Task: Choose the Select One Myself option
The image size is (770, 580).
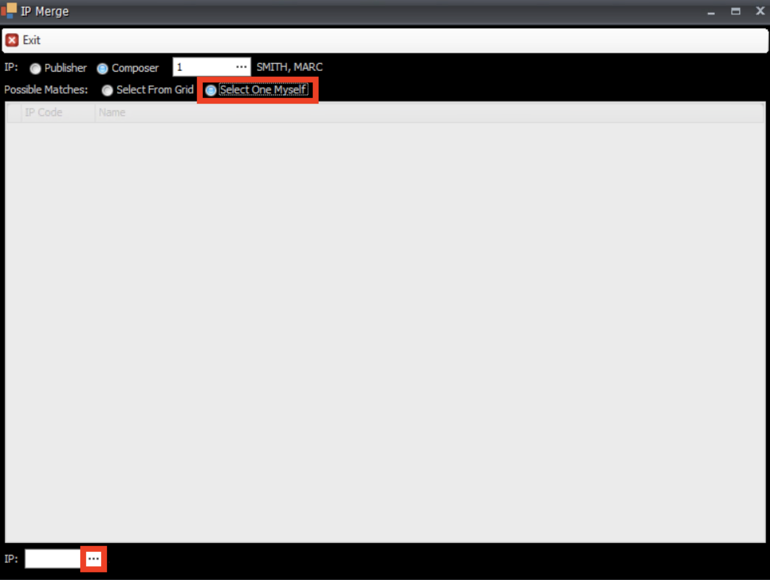Action: [211, 90]
